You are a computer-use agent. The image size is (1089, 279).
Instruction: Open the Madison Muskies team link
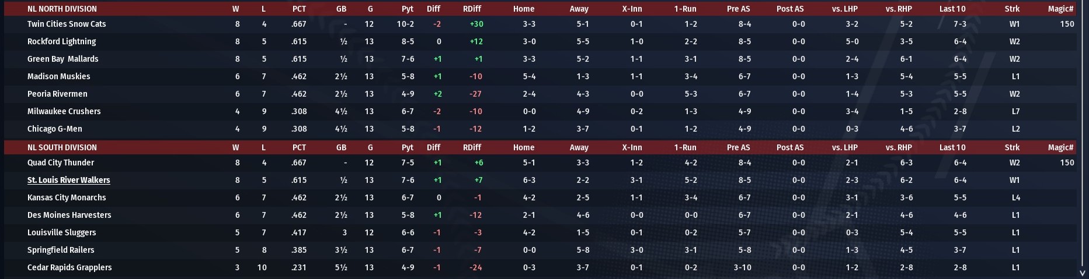point(58,77)
